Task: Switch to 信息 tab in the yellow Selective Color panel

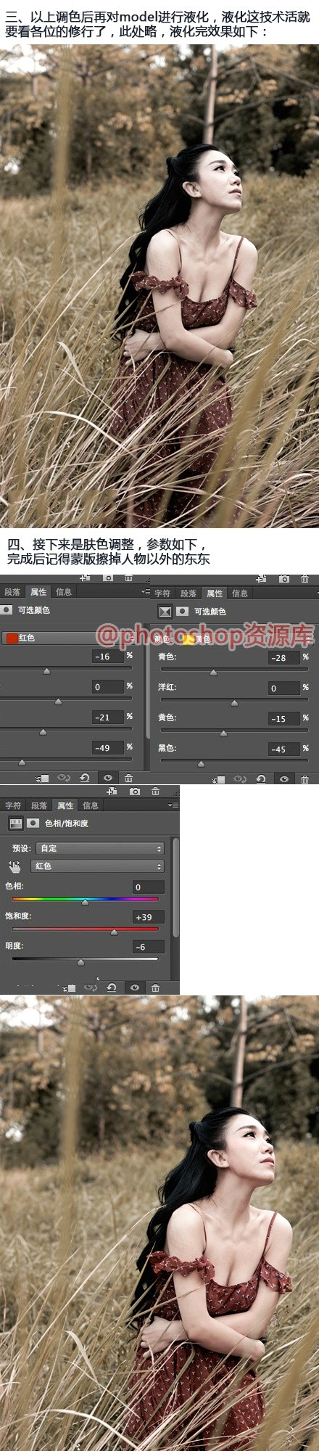Action: point(239,593)
